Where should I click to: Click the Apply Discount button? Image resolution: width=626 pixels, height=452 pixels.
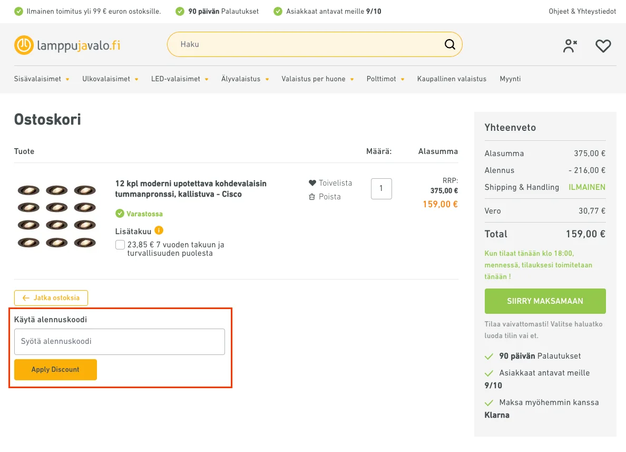(55, 370)
